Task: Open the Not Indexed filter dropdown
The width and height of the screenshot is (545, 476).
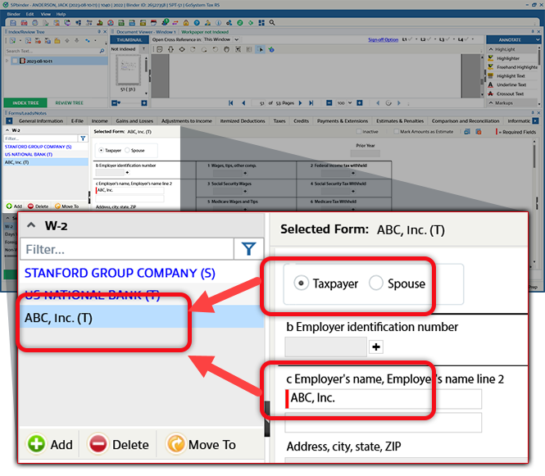Action: pyautogui.click(x=143, y=49)
